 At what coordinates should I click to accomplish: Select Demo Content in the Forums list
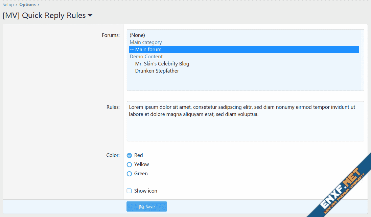[x=146, y=57]
